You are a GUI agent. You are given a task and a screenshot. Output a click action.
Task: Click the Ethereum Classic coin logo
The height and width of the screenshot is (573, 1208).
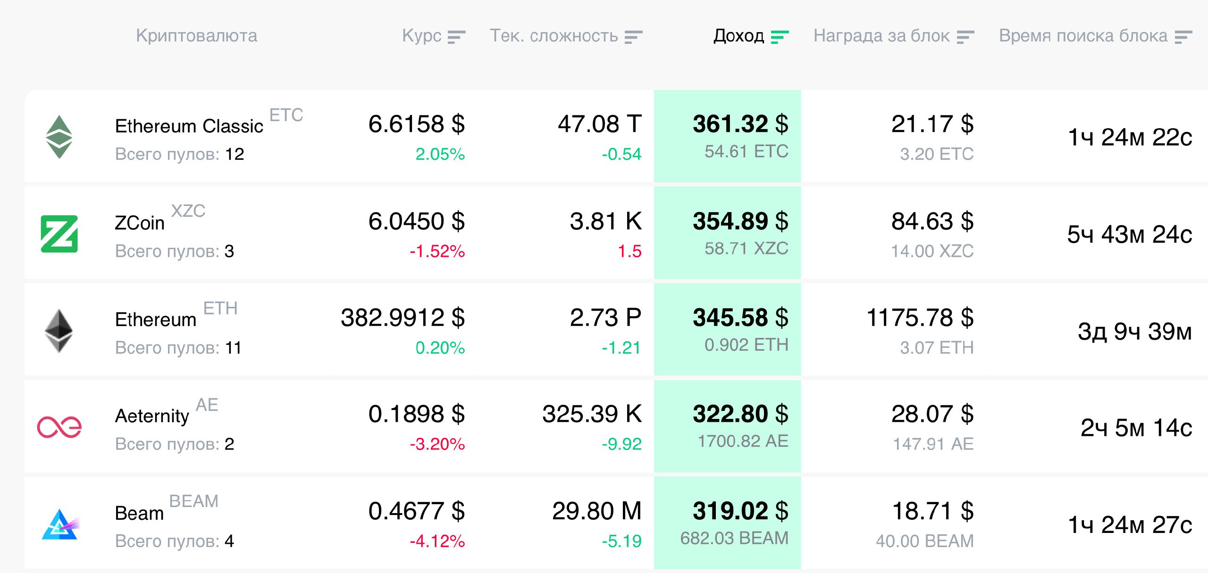[x=59, y=137]
